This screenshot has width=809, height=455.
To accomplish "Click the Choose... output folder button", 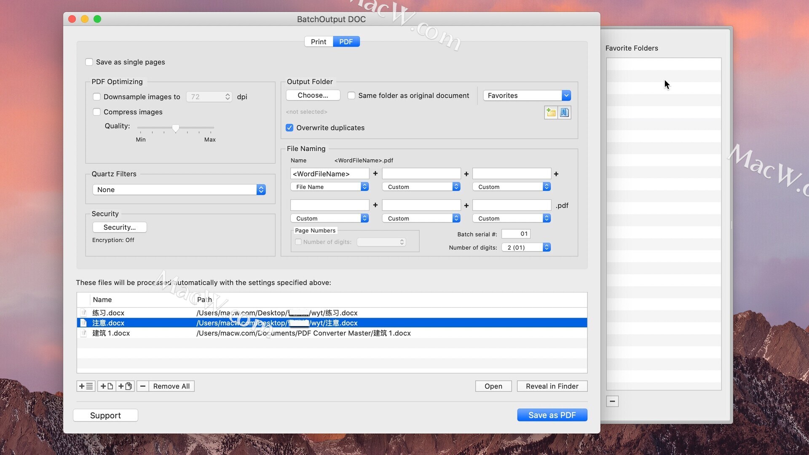I will point(313,95).
